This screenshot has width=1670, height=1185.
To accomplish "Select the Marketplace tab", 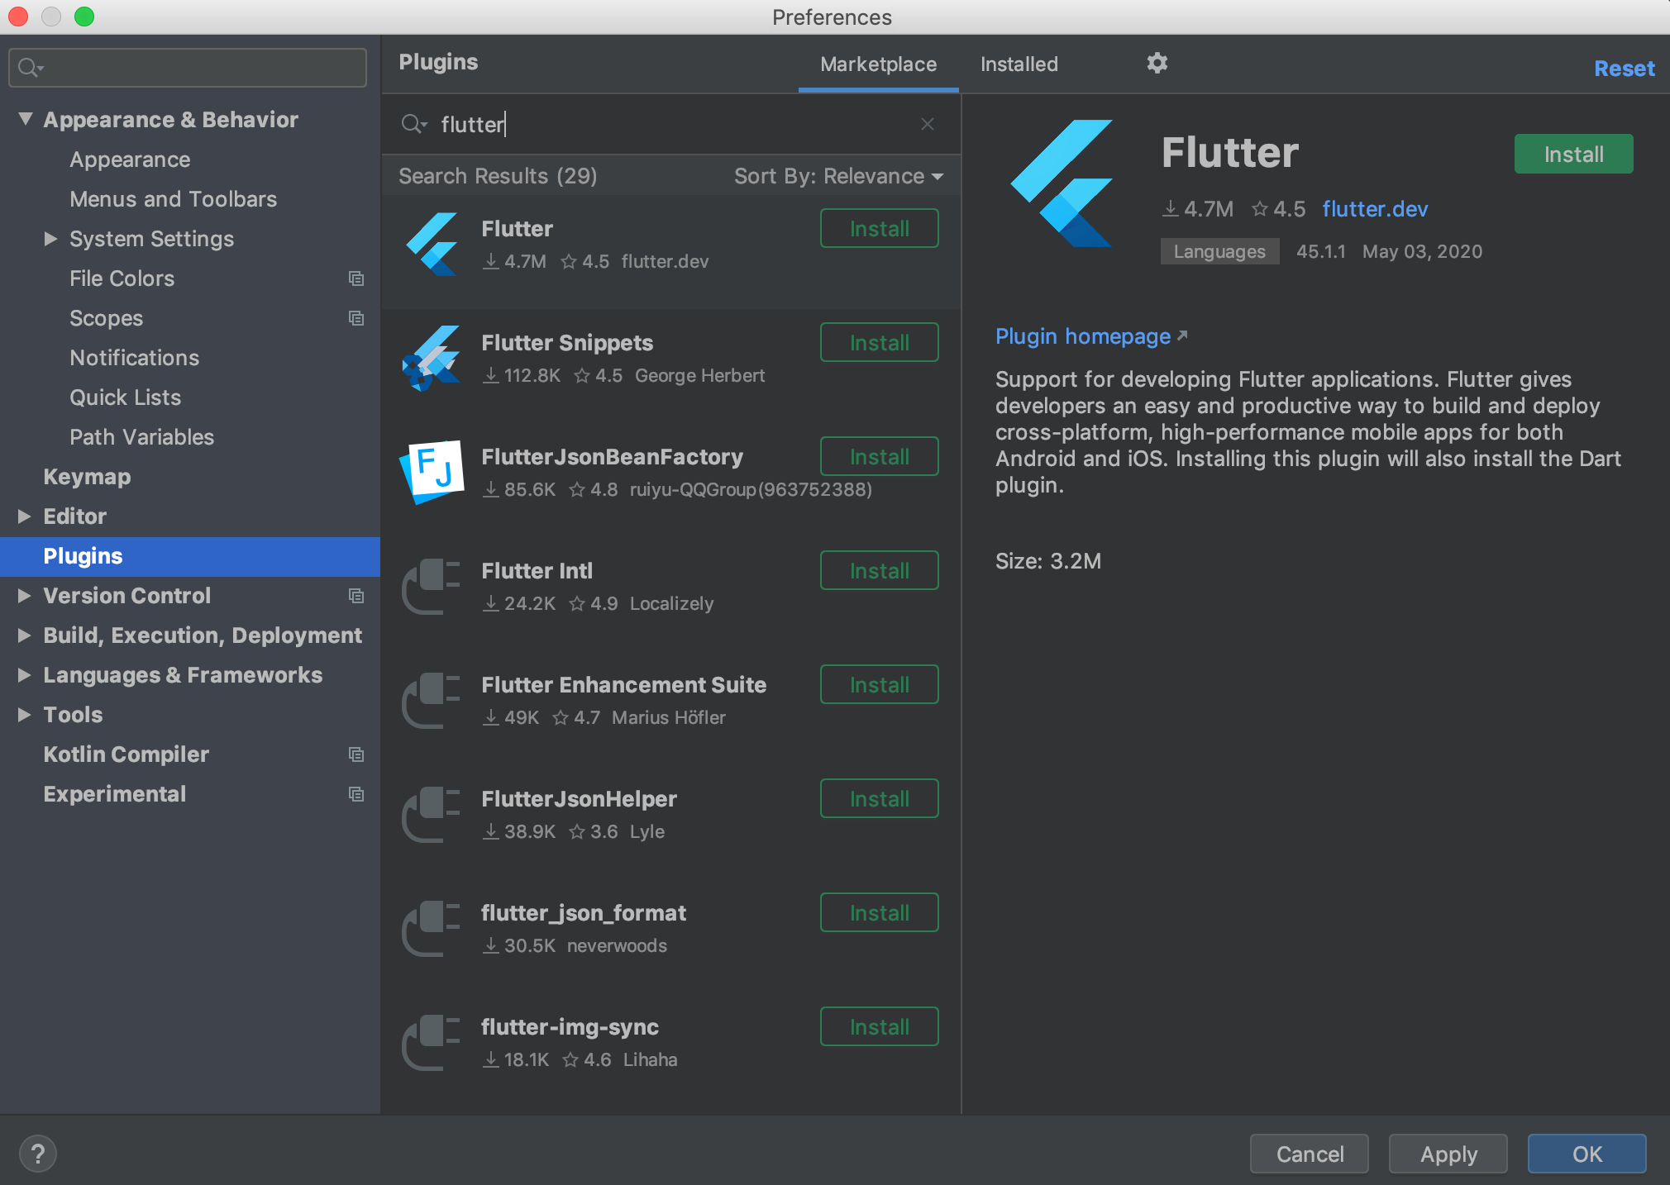I will click(x=878, y=64).
